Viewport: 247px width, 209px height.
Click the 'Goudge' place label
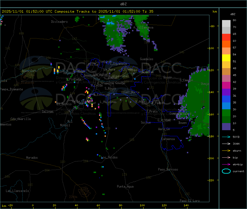(120, 83)
